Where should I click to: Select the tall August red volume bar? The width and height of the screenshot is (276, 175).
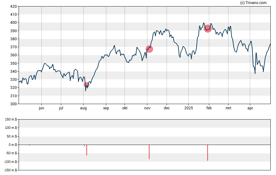point(87,150)
